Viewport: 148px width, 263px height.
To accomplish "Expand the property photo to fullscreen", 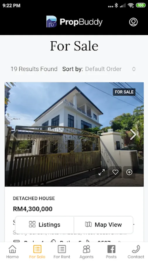I will [101, 172].
